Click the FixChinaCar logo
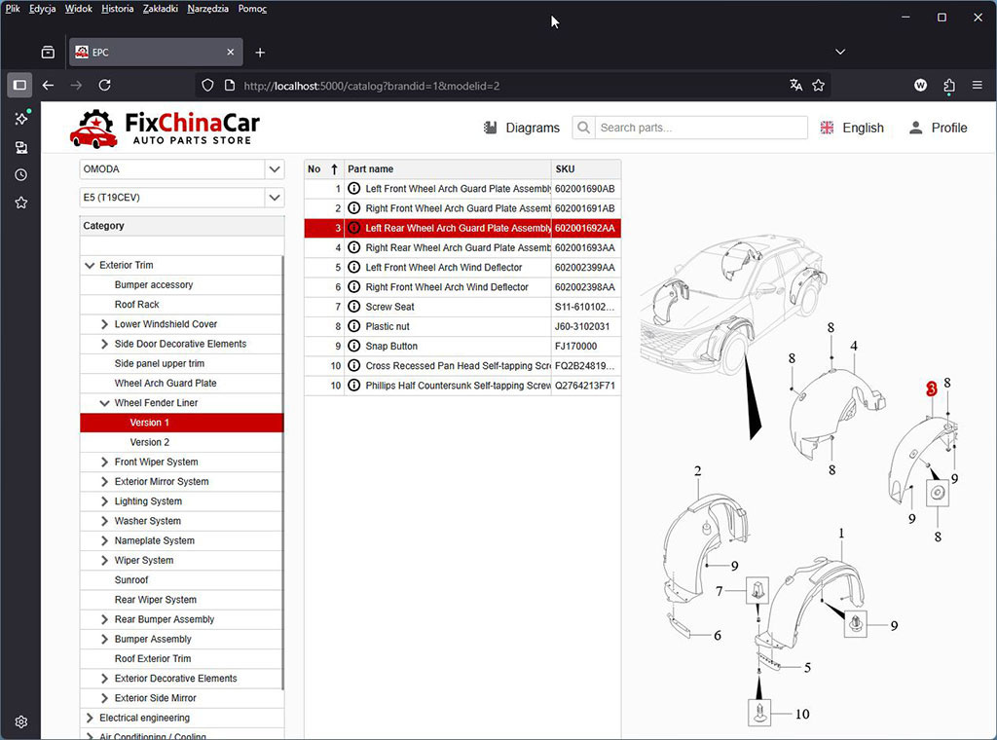Viewport: 997px width, 740px height. 165,128
